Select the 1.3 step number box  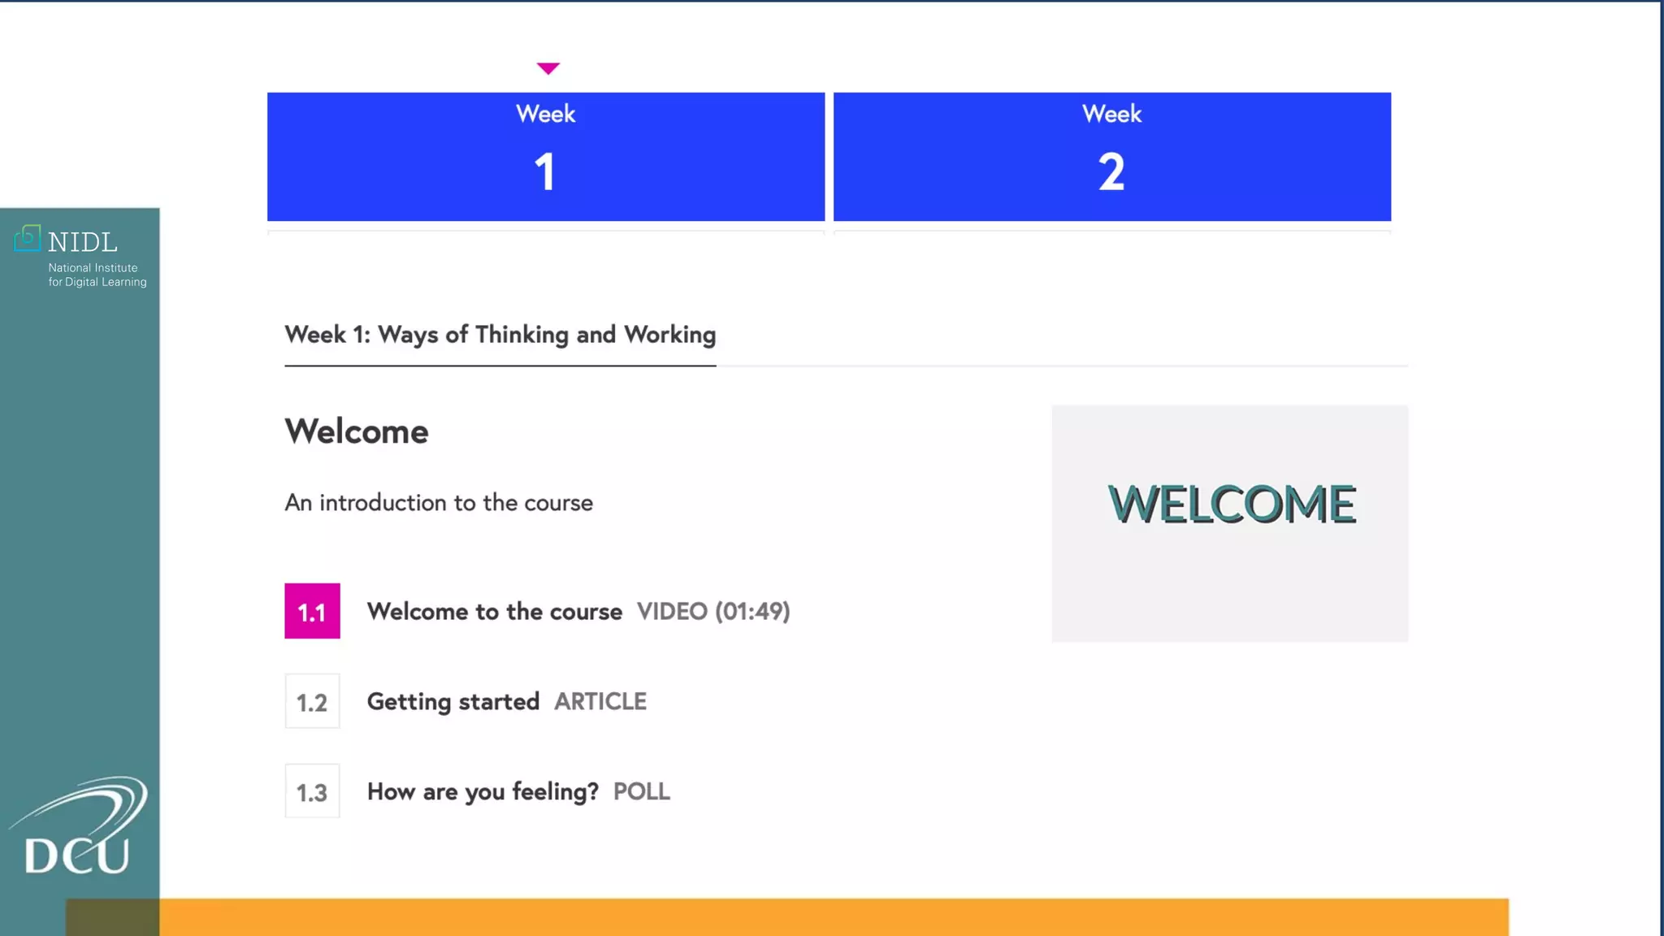(x=312, y=791)
